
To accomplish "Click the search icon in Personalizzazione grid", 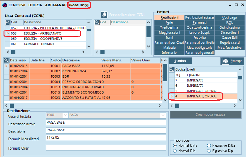I will [x=97, y=22].
